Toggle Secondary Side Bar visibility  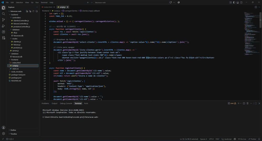[241, 3]
